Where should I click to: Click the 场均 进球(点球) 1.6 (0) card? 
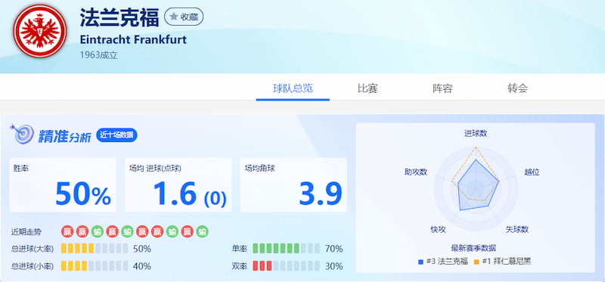(x=178, y=184)
